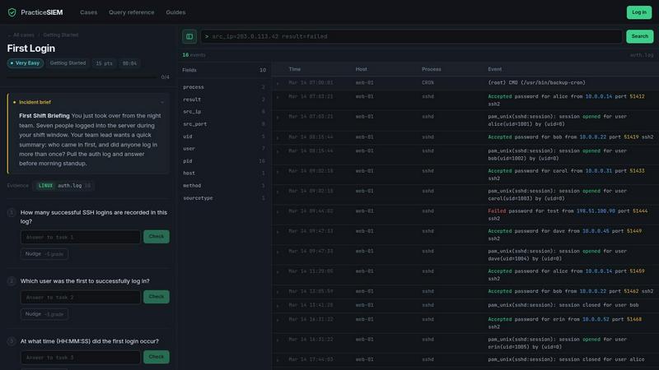Click the Log in button
The height and width of the screenshot is (370, 659).
(x=639, y=12)
